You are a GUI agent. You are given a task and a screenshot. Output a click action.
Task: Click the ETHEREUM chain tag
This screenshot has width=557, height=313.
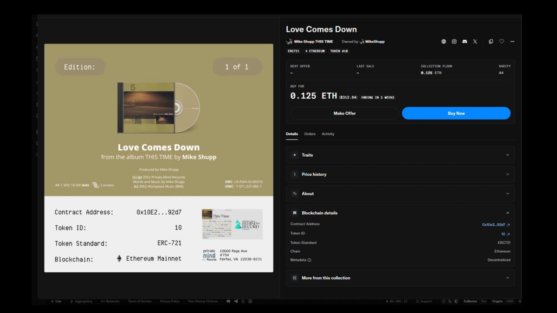(x=315, y=51)
